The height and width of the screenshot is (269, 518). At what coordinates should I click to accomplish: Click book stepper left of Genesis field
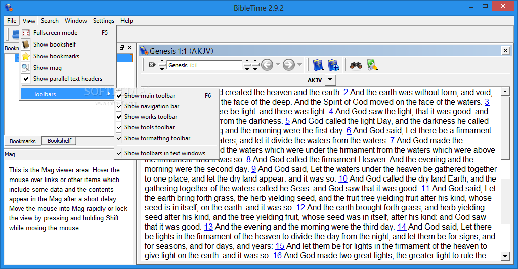[x=162, y=65]
